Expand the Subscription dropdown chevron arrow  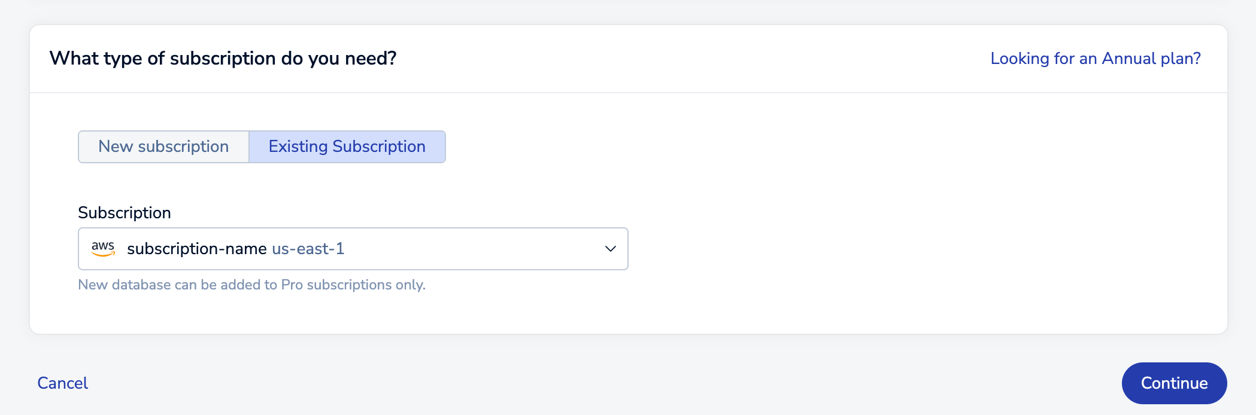click(x=610, y=249)
